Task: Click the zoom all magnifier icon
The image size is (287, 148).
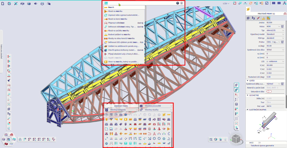Action: 211,139
